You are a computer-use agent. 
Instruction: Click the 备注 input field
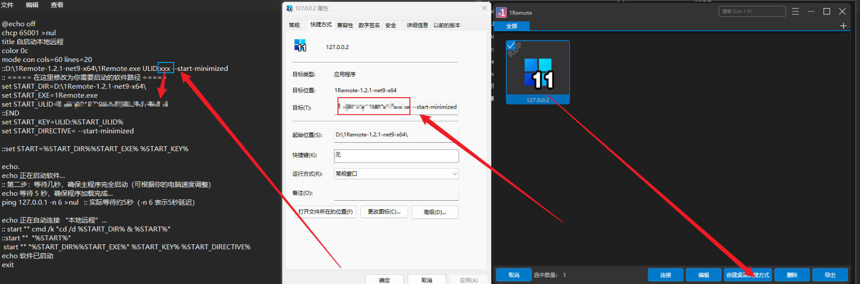tap(396, 193)
